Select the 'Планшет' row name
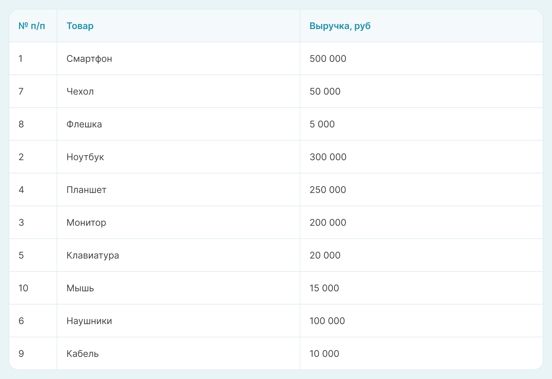Screen dimensions: 552x379 86,190
